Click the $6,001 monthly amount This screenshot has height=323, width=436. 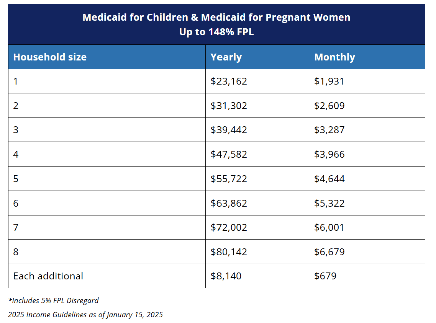tap(329, 227)
